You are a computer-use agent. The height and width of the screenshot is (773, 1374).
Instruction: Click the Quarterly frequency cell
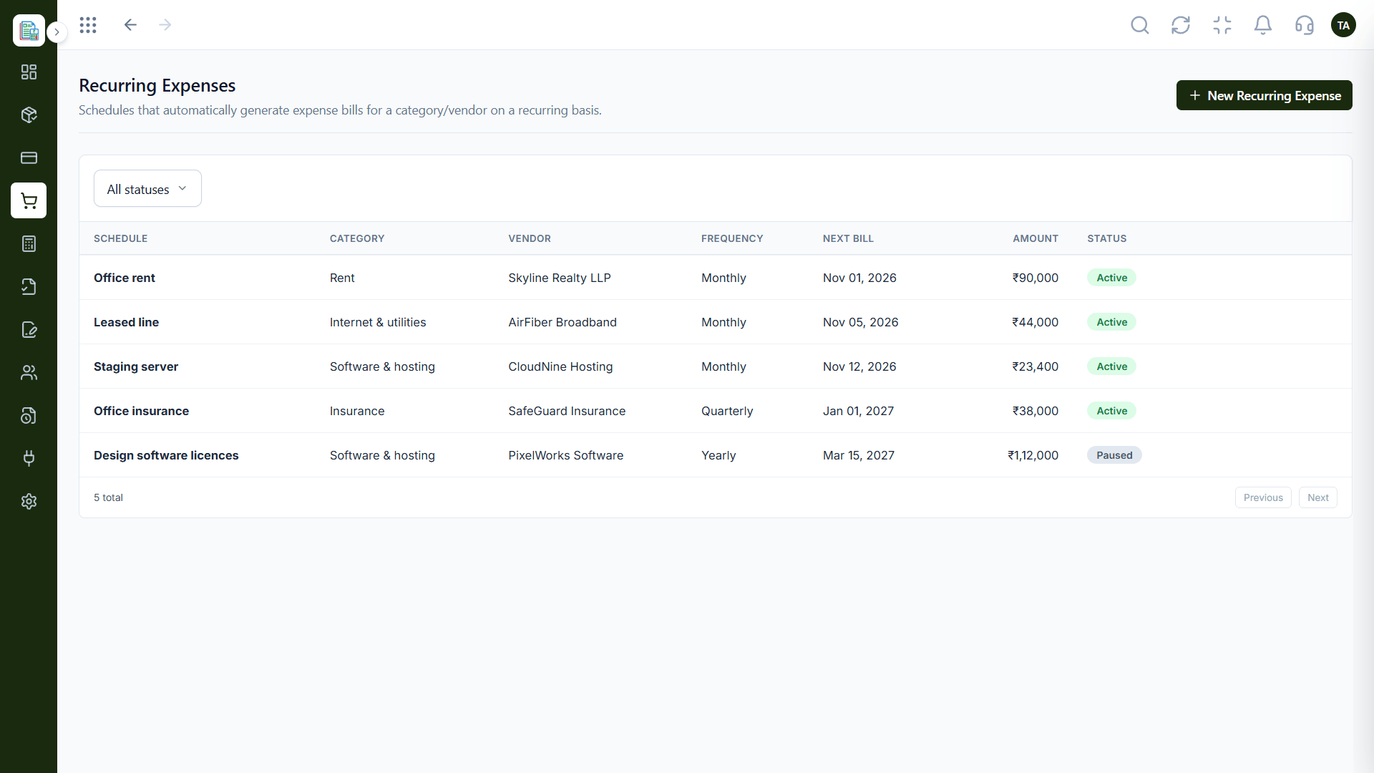coord(727,411)
